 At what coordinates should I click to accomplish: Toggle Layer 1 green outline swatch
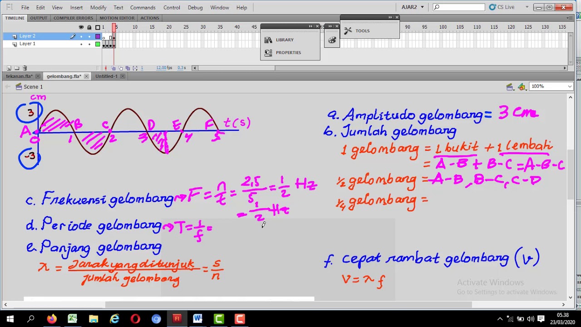pos(98,44)
